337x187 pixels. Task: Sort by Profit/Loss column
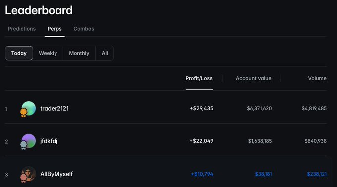coord(199,78)
